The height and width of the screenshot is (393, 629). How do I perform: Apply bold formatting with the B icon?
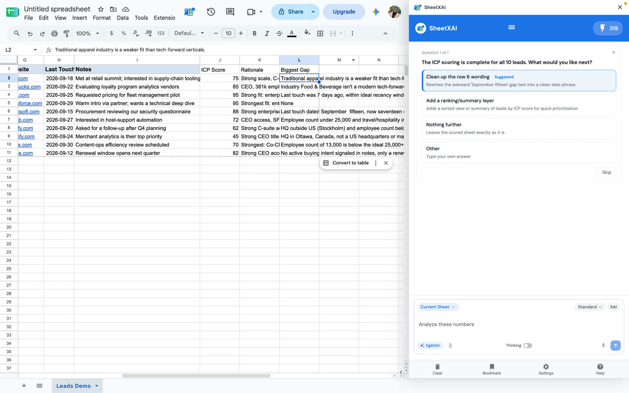click(254, 33)
